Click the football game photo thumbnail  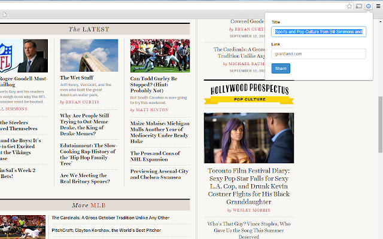pos(160,56)
